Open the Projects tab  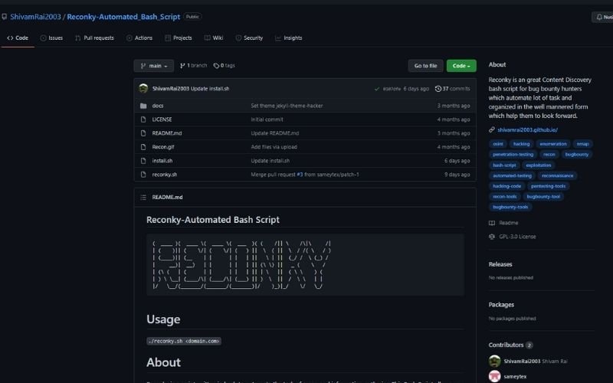pyautogui.click(x=179, y=38)
